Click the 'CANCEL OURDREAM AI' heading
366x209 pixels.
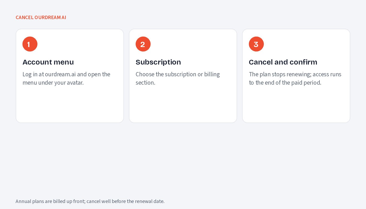(x=41, y=18)
